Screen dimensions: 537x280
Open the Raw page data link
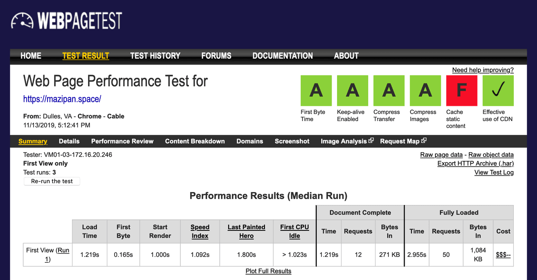(441, 155)
